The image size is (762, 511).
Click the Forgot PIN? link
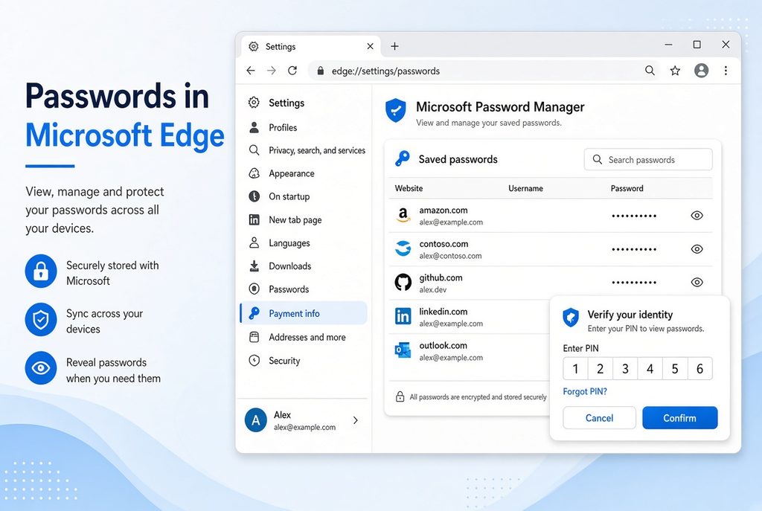(x=585, y=391)
